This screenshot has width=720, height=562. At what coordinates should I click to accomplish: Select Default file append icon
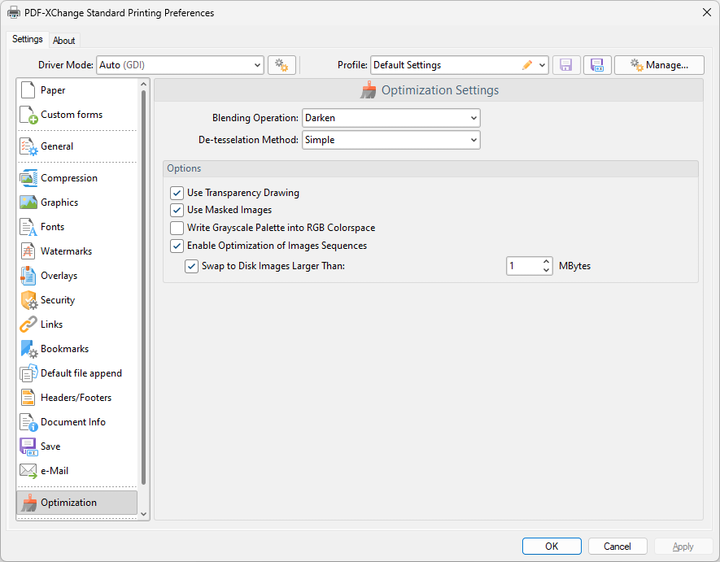pos(28,373)
